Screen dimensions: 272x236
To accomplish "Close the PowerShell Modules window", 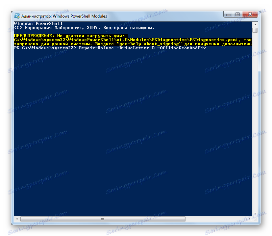I will pos(250,15).
